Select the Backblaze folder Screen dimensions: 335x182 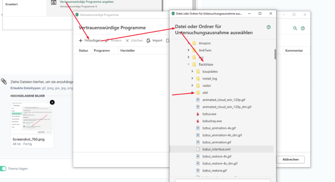pyautogui.click(x=206, y=64)
